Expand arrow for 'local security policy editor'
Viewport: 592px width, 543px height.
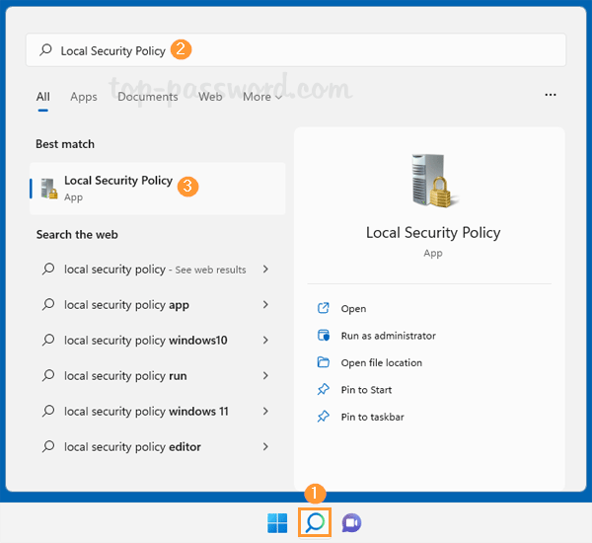click(266, 447)
